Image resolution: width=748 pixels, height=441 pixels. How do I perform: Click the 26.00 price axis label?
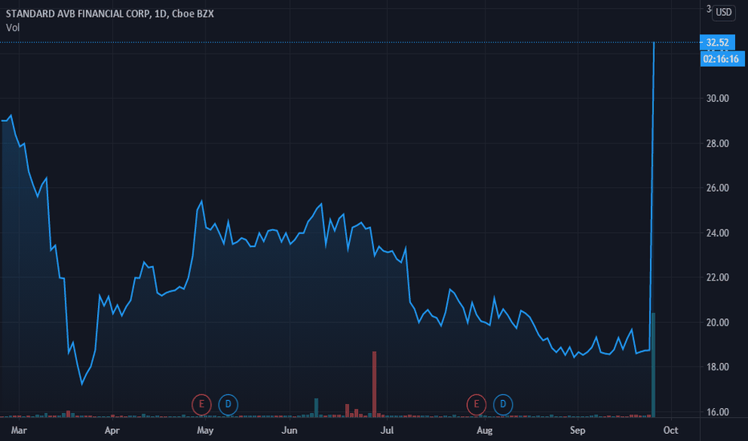(718, 188)
